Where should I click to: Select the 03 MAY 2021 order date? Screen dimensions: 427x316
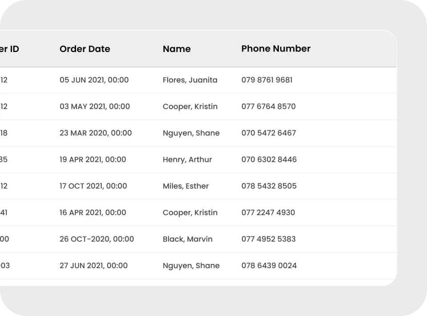(95, 106)
